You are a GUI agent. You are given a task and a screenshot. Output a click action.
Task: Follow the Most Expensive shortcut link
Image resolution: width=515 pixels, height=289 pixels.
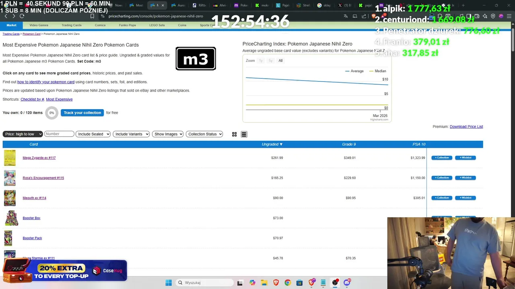coord(59,99)
